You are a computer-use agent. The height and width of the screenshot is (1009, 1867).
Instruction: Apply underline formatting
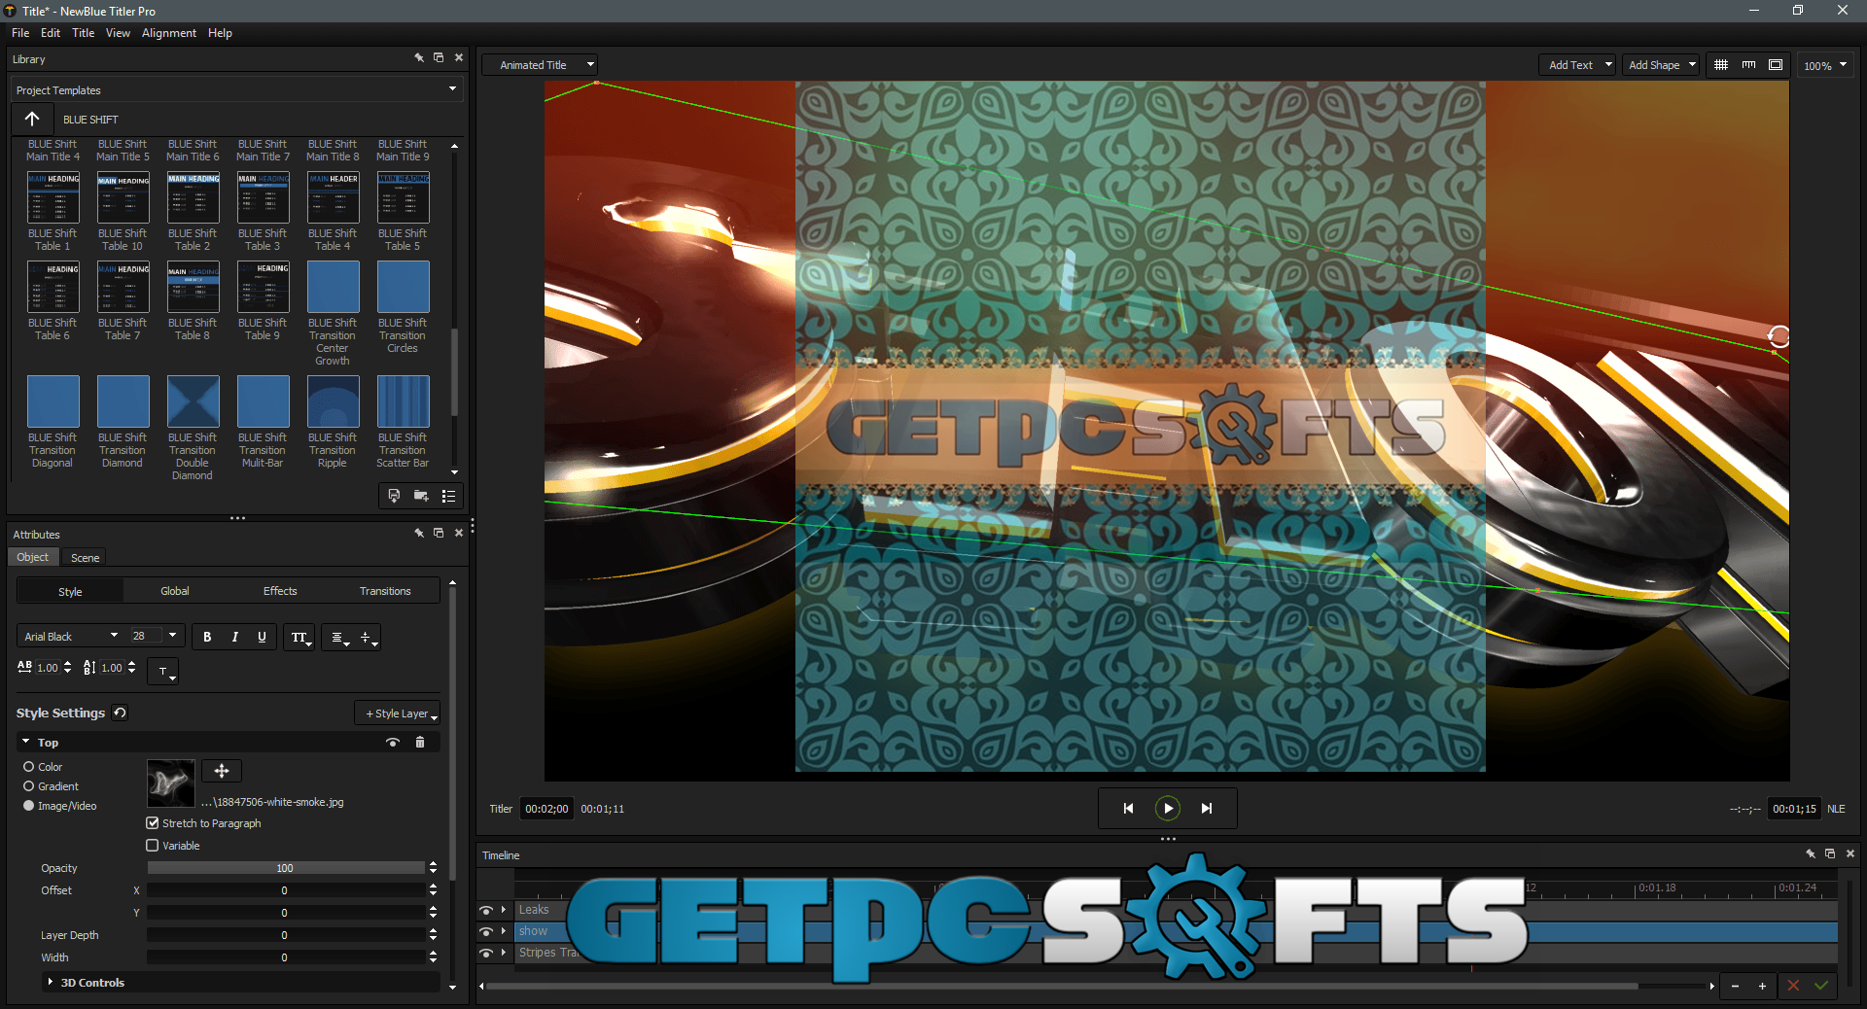click(x=262, y=637)
